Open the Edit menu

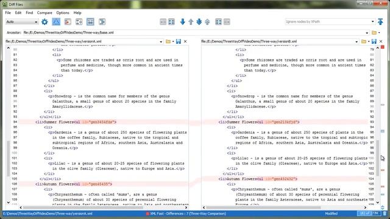[18, 13]
